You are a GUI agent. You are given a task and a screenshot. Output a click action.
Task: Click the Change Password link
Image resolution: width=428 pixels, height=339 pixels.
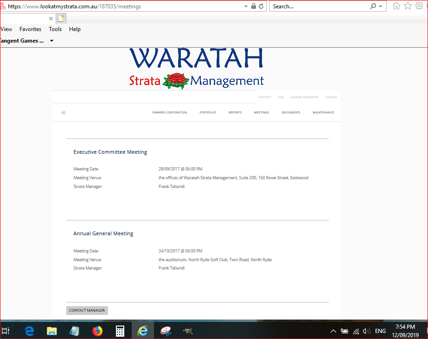tap(304, 97)
